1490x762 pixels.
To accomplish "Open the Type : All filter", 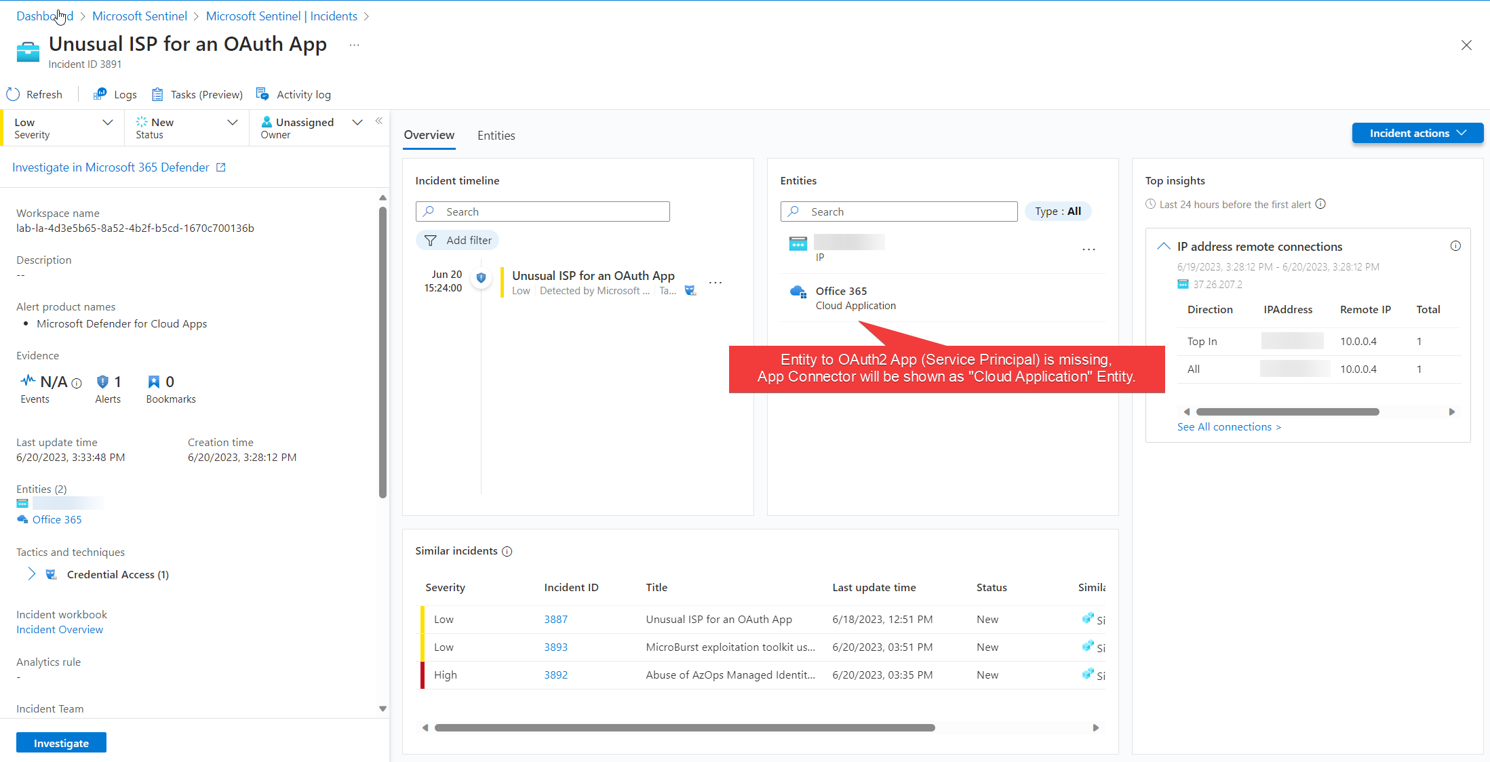I will (1058, 212).
